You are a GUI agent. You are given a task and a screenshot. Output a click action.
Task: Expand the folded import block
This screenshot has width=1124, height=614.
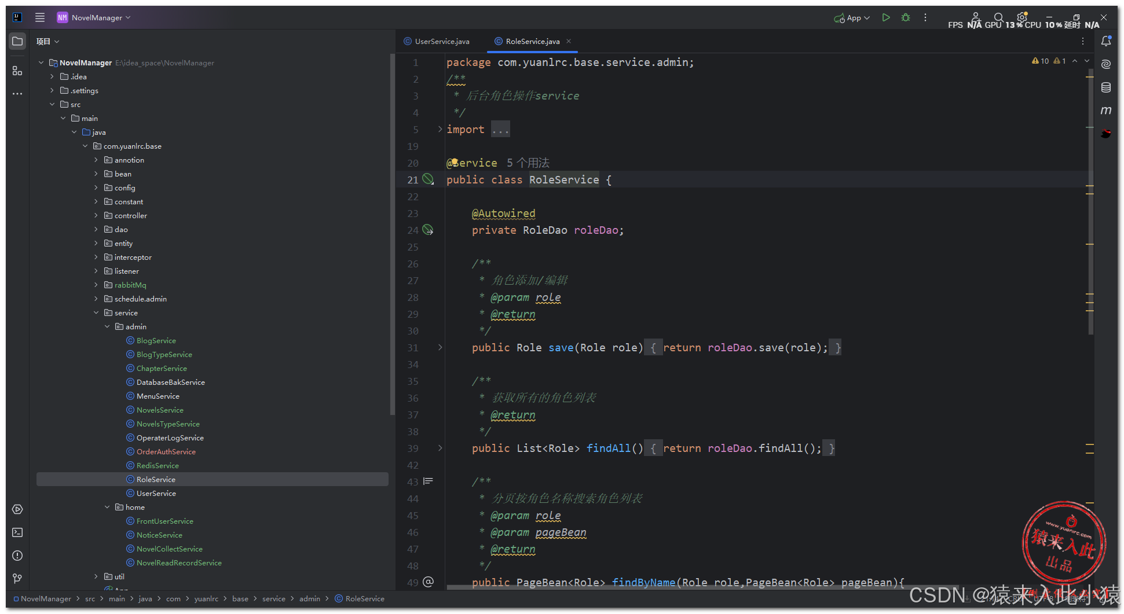440,129
